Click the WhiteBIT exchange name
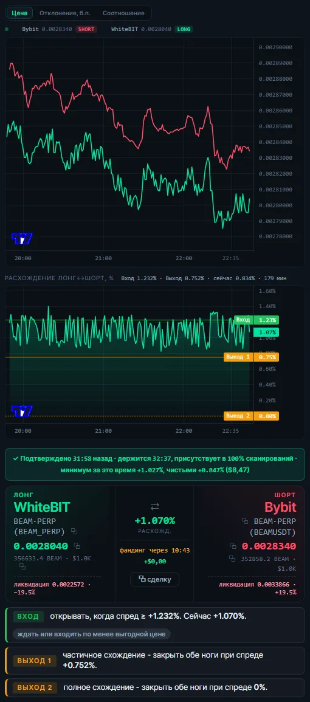The width and height of the screenshot is (310, 702). click(x=42, y=507)
